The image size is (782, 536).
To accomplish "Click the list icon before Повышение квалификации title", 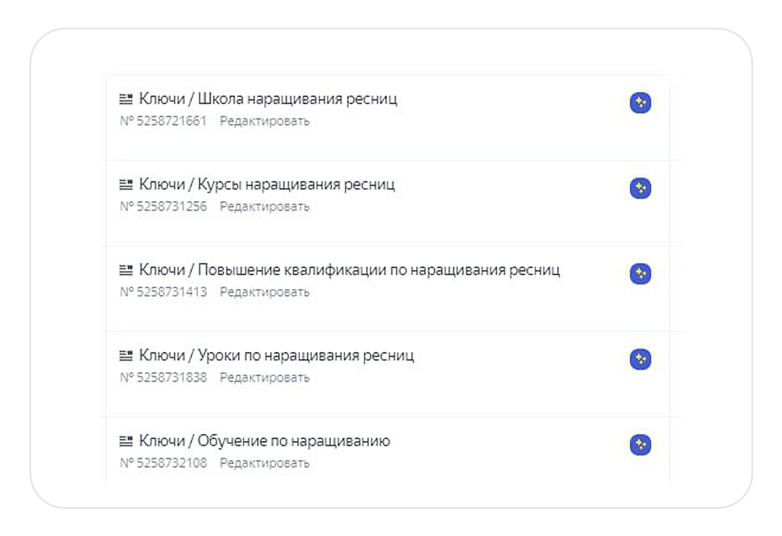I will tap(126, 270).
